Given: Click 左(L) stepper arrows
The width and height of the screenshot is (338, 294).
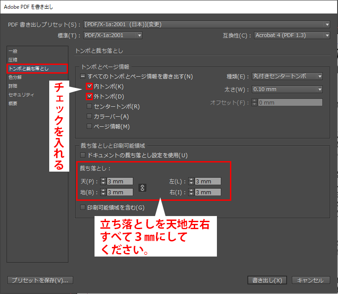Looking at the screenshot, I should click(x=191, y=181).
